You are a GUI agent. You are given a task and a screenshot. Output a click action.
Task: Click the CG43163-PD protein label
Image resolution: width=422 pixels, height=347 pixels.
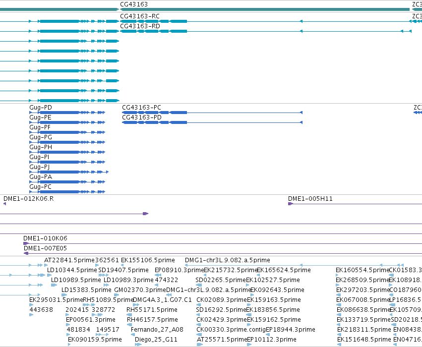click(142, 117)
